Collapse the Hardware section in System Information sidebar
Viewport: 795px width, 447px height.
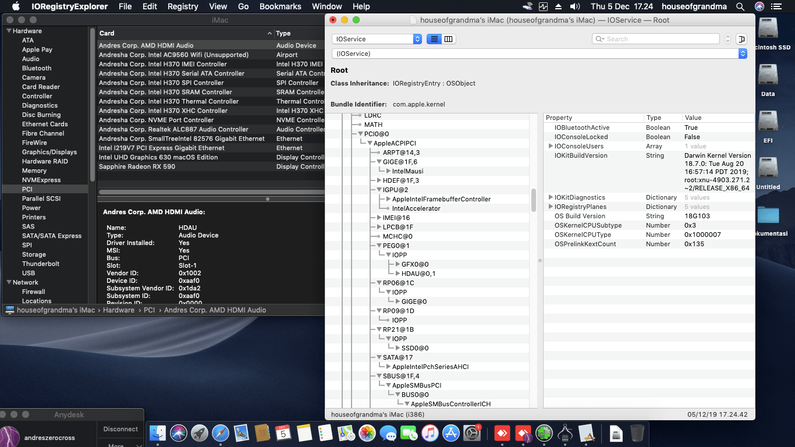click(9, 31)
